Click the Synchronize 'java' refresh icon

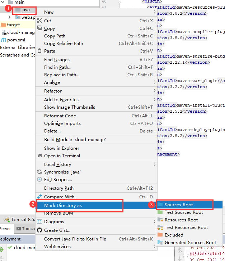pyautogui.click(x=39, y=172)
